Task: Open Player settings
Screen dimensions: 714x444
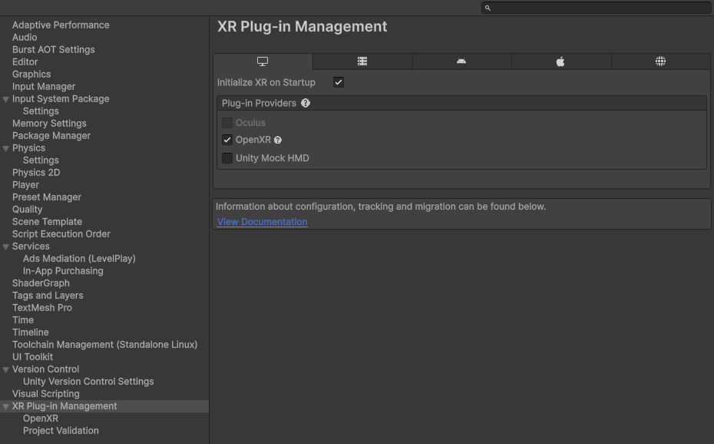Action: (25, 185)
